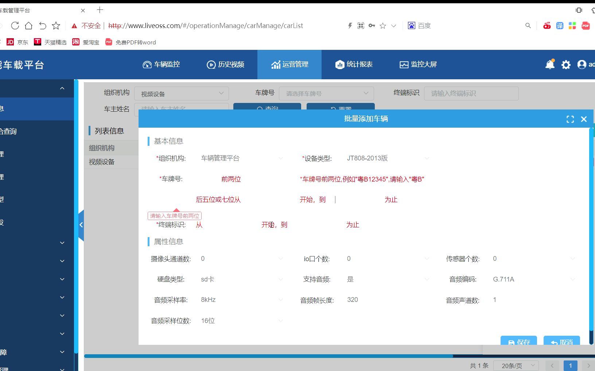
Task: Bookmark page with the star icon left of address
Action: tap(56, 25)
